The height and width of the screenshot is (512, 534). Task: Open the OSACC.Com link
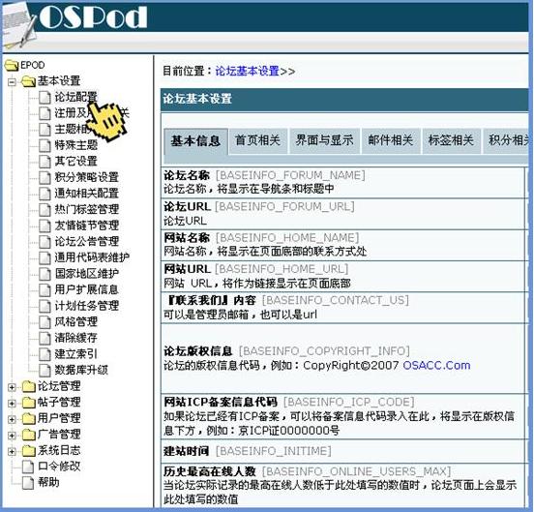tap(436, 366)
